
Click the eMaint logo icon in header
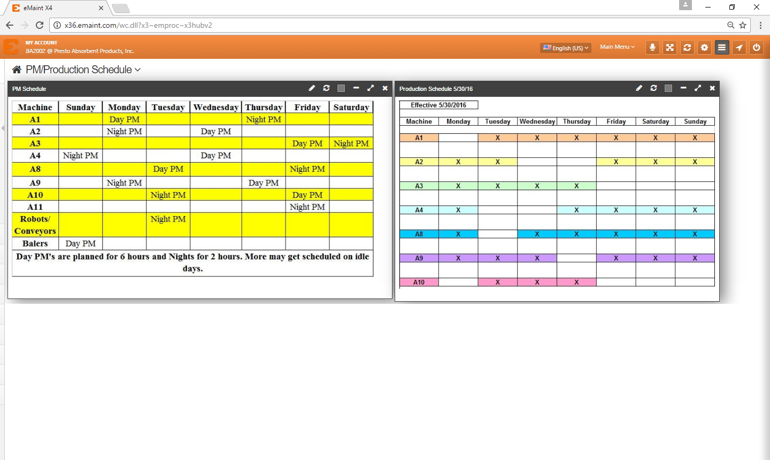coord(11,47)
